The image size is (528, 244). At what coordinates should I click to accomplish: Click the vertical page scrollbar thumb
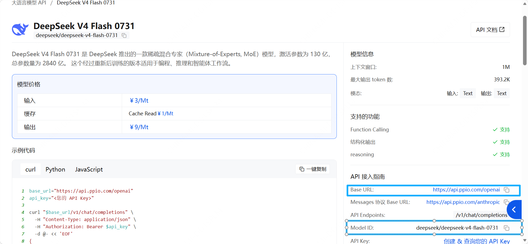pyautogui.click(x=525, y=40)
